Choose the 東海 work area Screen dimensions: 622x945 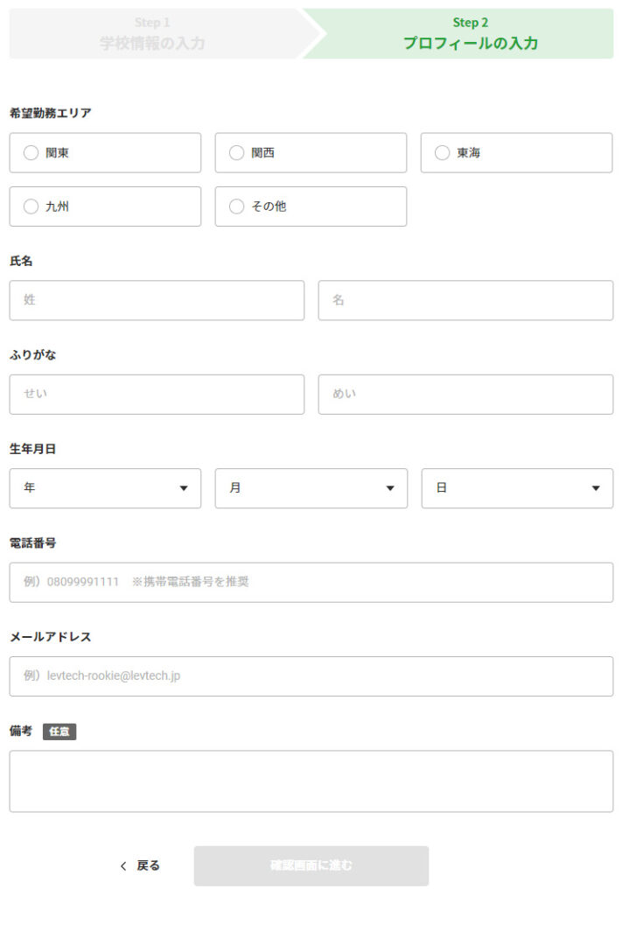[x=516, y=153]
